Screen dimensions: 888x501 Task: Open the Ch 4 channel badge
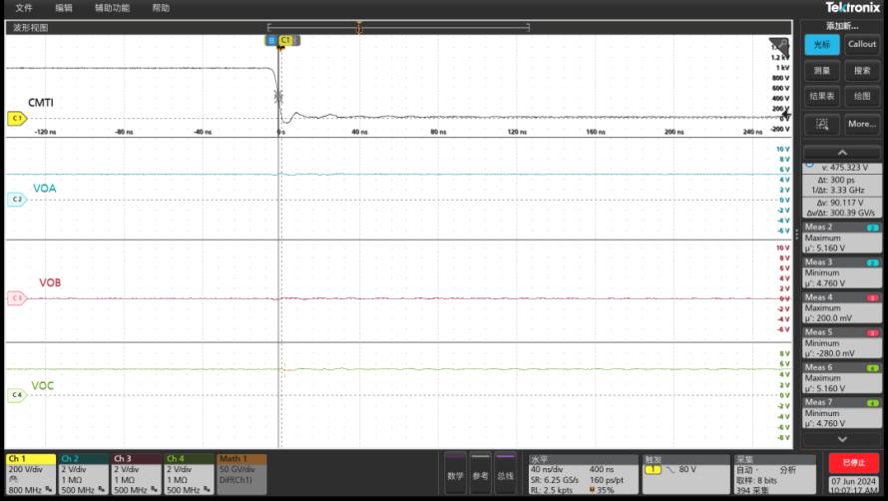pyautogui.click(x=189, y=474)
